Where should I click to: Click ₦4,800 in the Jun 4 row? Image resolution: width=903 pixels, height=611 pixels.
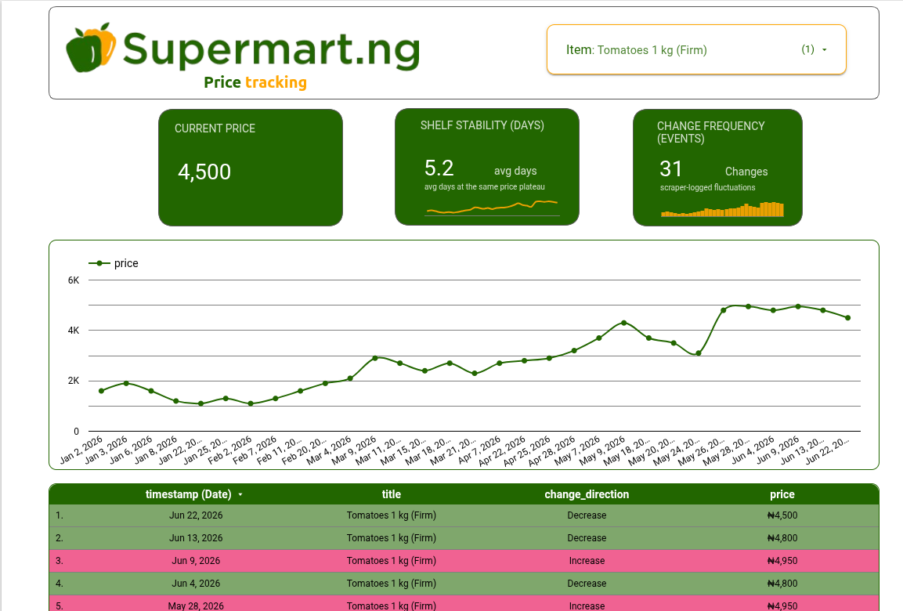tap(782, 584)
